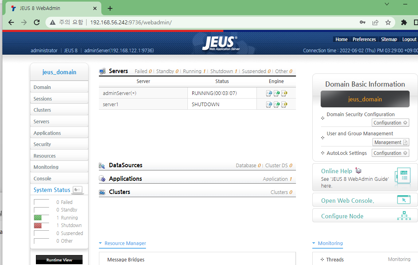Open the browser extensions puzzle icon
This screenshot has height=265, width=418.
coord(404,22)
